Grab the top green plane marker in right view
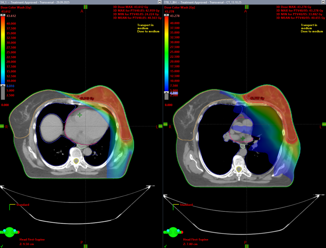Image resolution: width=326 pixels, height=248 pixels. click(x=249, y=7)
